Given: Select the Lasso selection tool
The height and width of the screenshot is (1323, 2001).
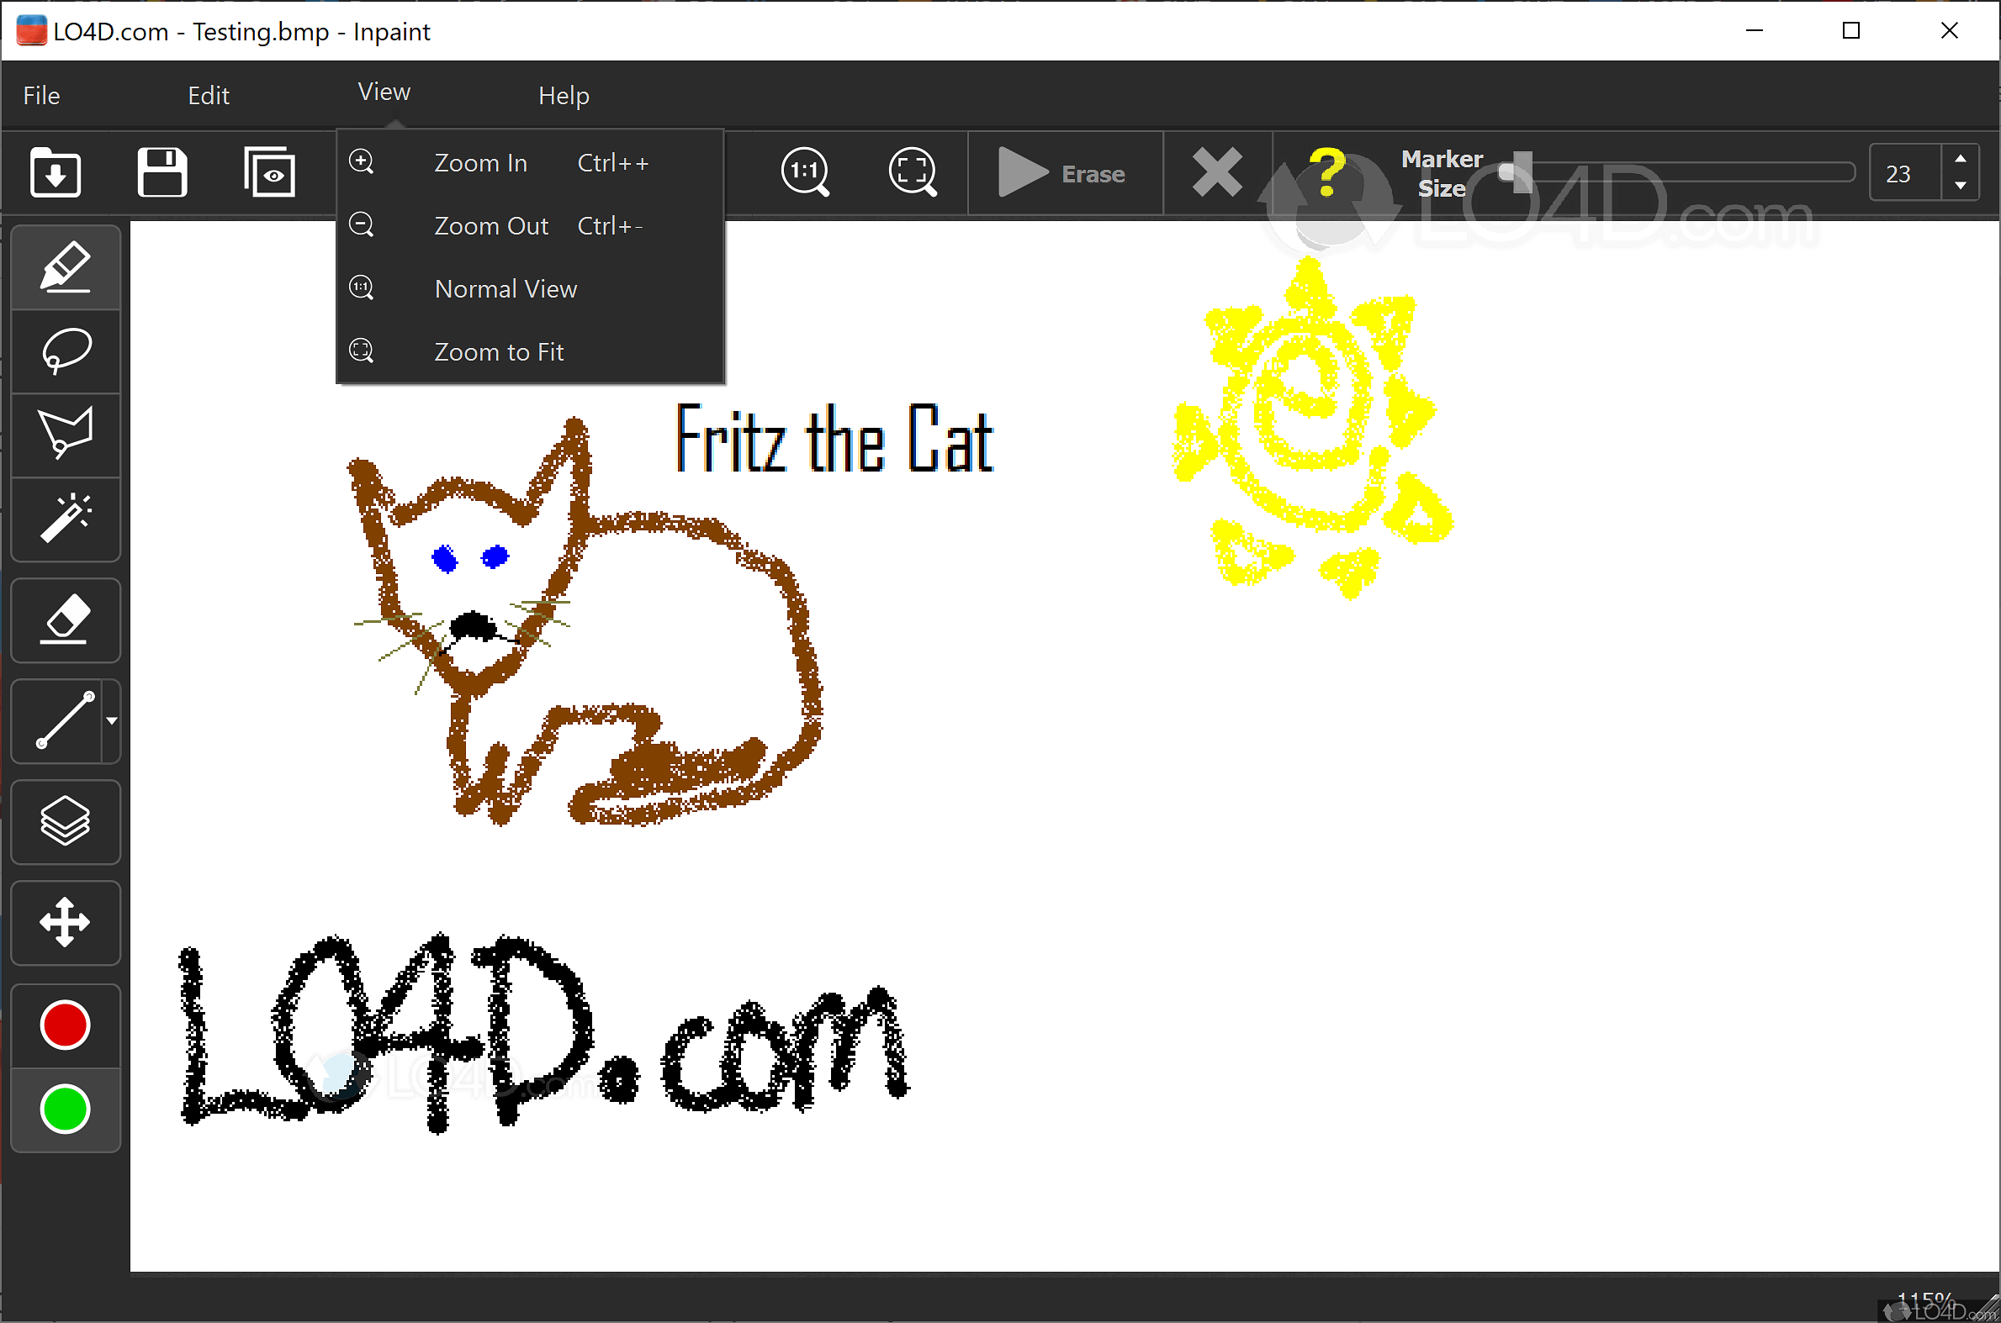Looking at the screenshot, I should pyautogui.click(x=65, y=351).
